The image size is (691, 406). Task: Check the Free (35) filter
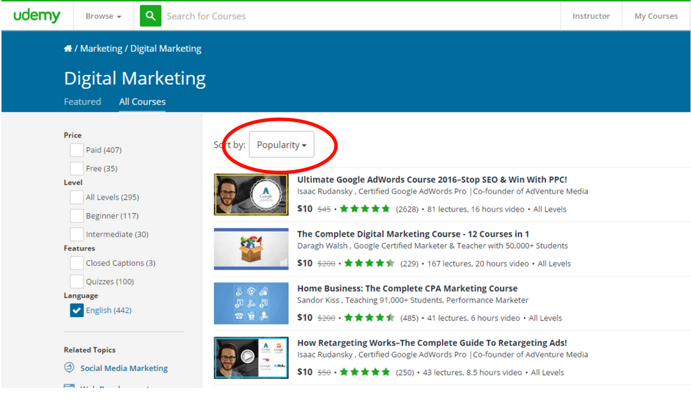[77, 168]
